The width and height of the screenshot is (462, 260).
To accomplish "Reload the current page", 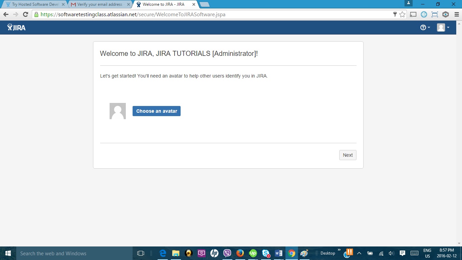I will point(25,15).
